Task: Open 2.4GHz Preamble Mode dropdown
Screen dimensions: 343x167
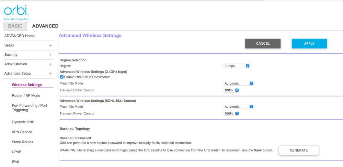Action: click(x=238, y=83)
